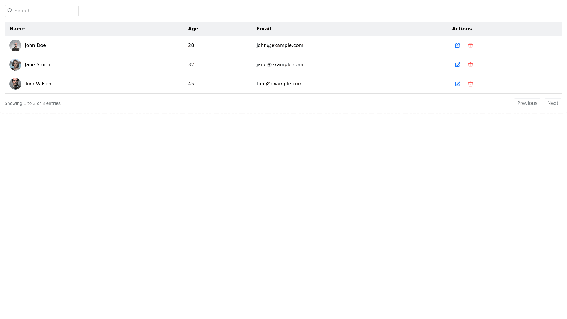Click the search magnifier icon

point(10,11)
